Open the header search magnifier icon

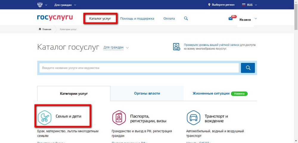coord(186,18)
